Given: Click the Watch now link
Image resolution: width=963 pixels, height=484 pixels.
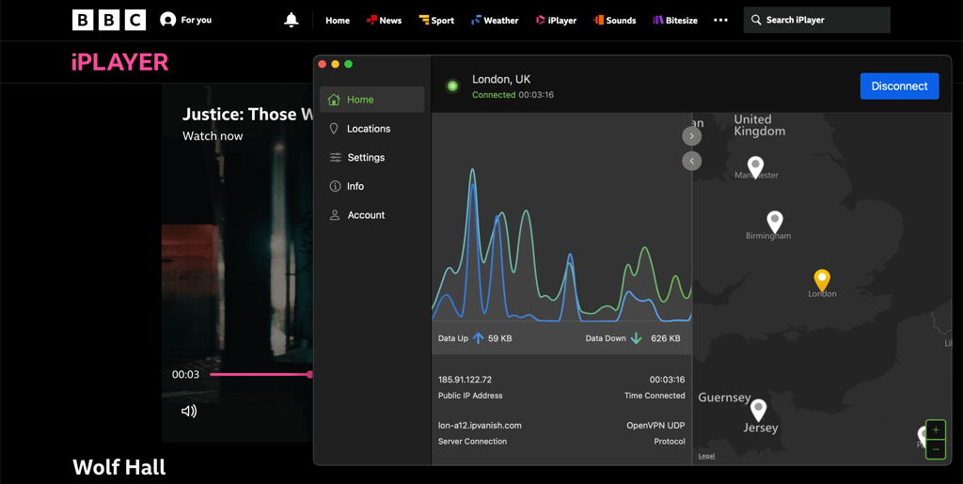Looking at the screenshot, I should click(x=213, y=136).
